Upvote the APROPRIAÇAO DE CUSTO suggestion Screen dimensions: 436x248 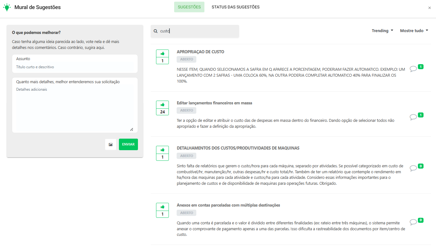[162, 54]
